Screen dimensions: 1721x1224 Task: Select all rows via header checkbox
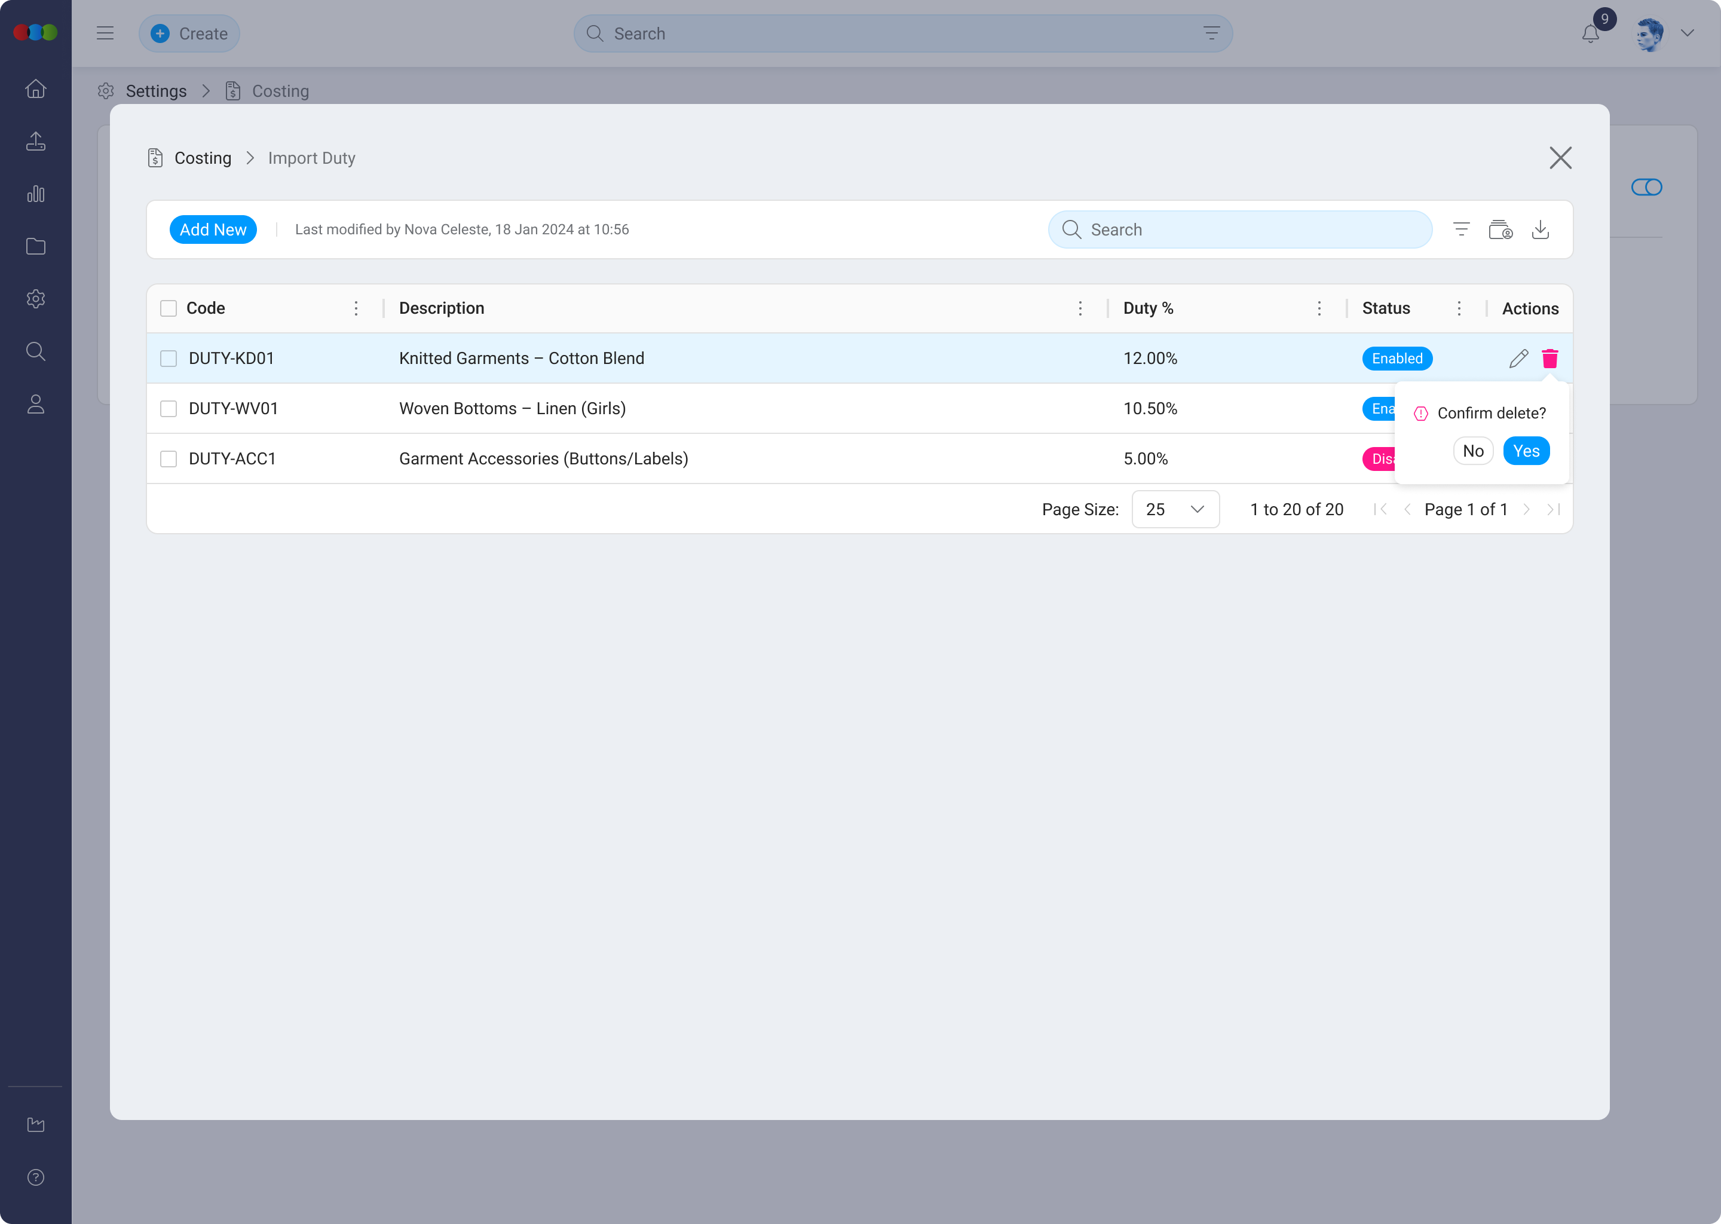(169, 308)
